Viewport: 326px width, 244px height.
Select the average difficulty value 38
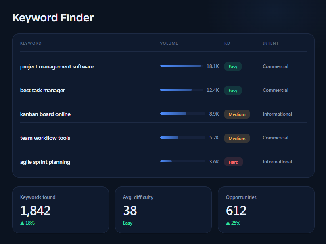pos(130,211)
